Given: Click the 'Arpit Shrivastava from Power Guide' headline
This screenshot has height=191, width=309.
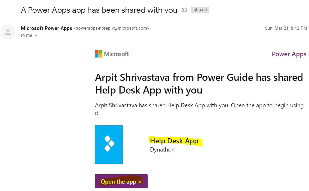Looking at the screenshot, I should pyautogui.click(x=199, y=84).
